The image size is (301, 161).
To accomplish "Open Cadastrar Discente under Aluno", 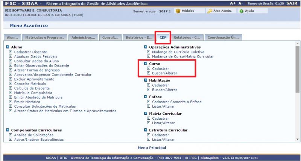I will (x=30, y=52).
